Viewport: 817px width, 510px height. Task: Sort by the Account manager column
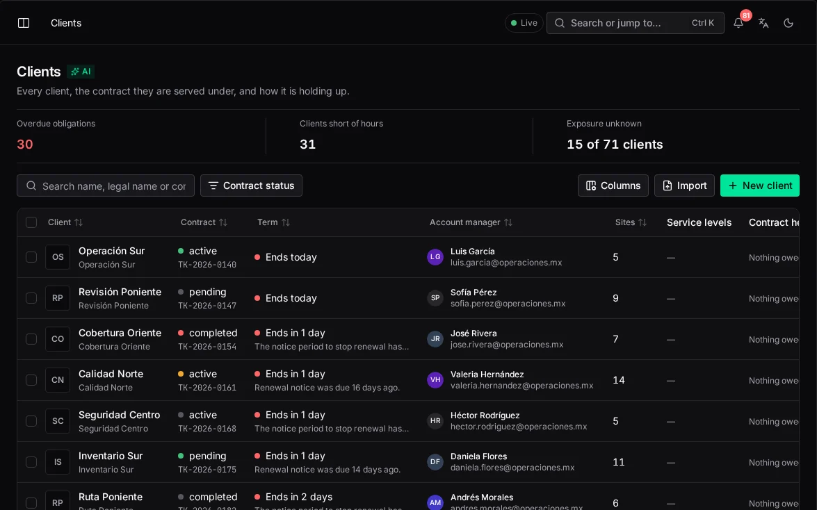coord(471,222)
